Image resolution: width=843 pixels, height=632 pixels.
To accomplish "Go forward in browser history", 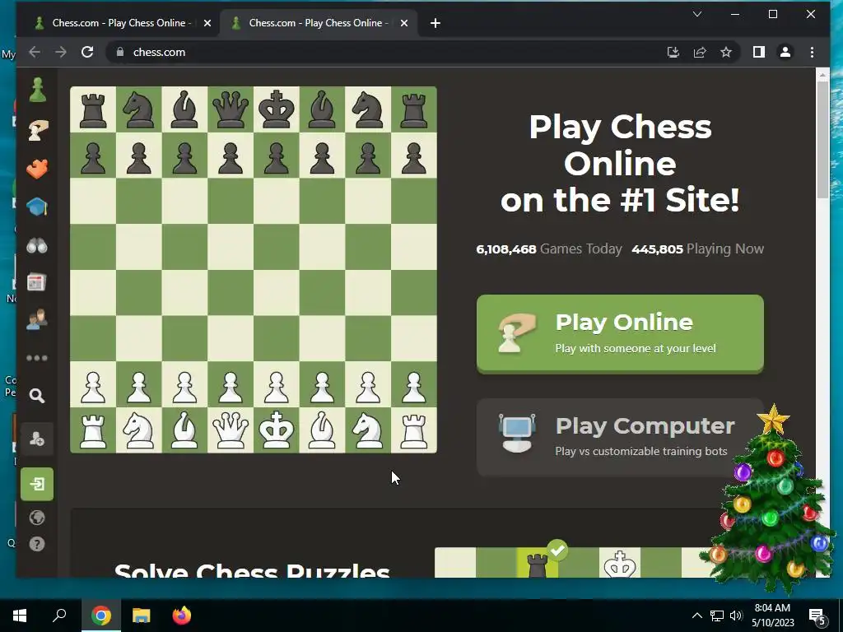I will click(x=61, y=52).
